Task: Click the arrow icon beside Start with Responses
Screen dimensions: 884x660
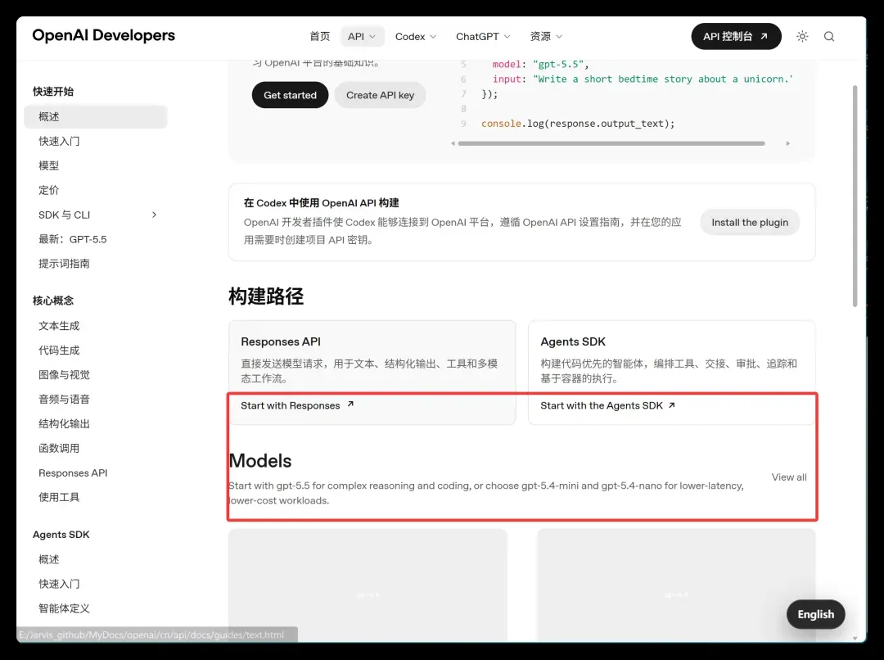Action: click(350, 405)
